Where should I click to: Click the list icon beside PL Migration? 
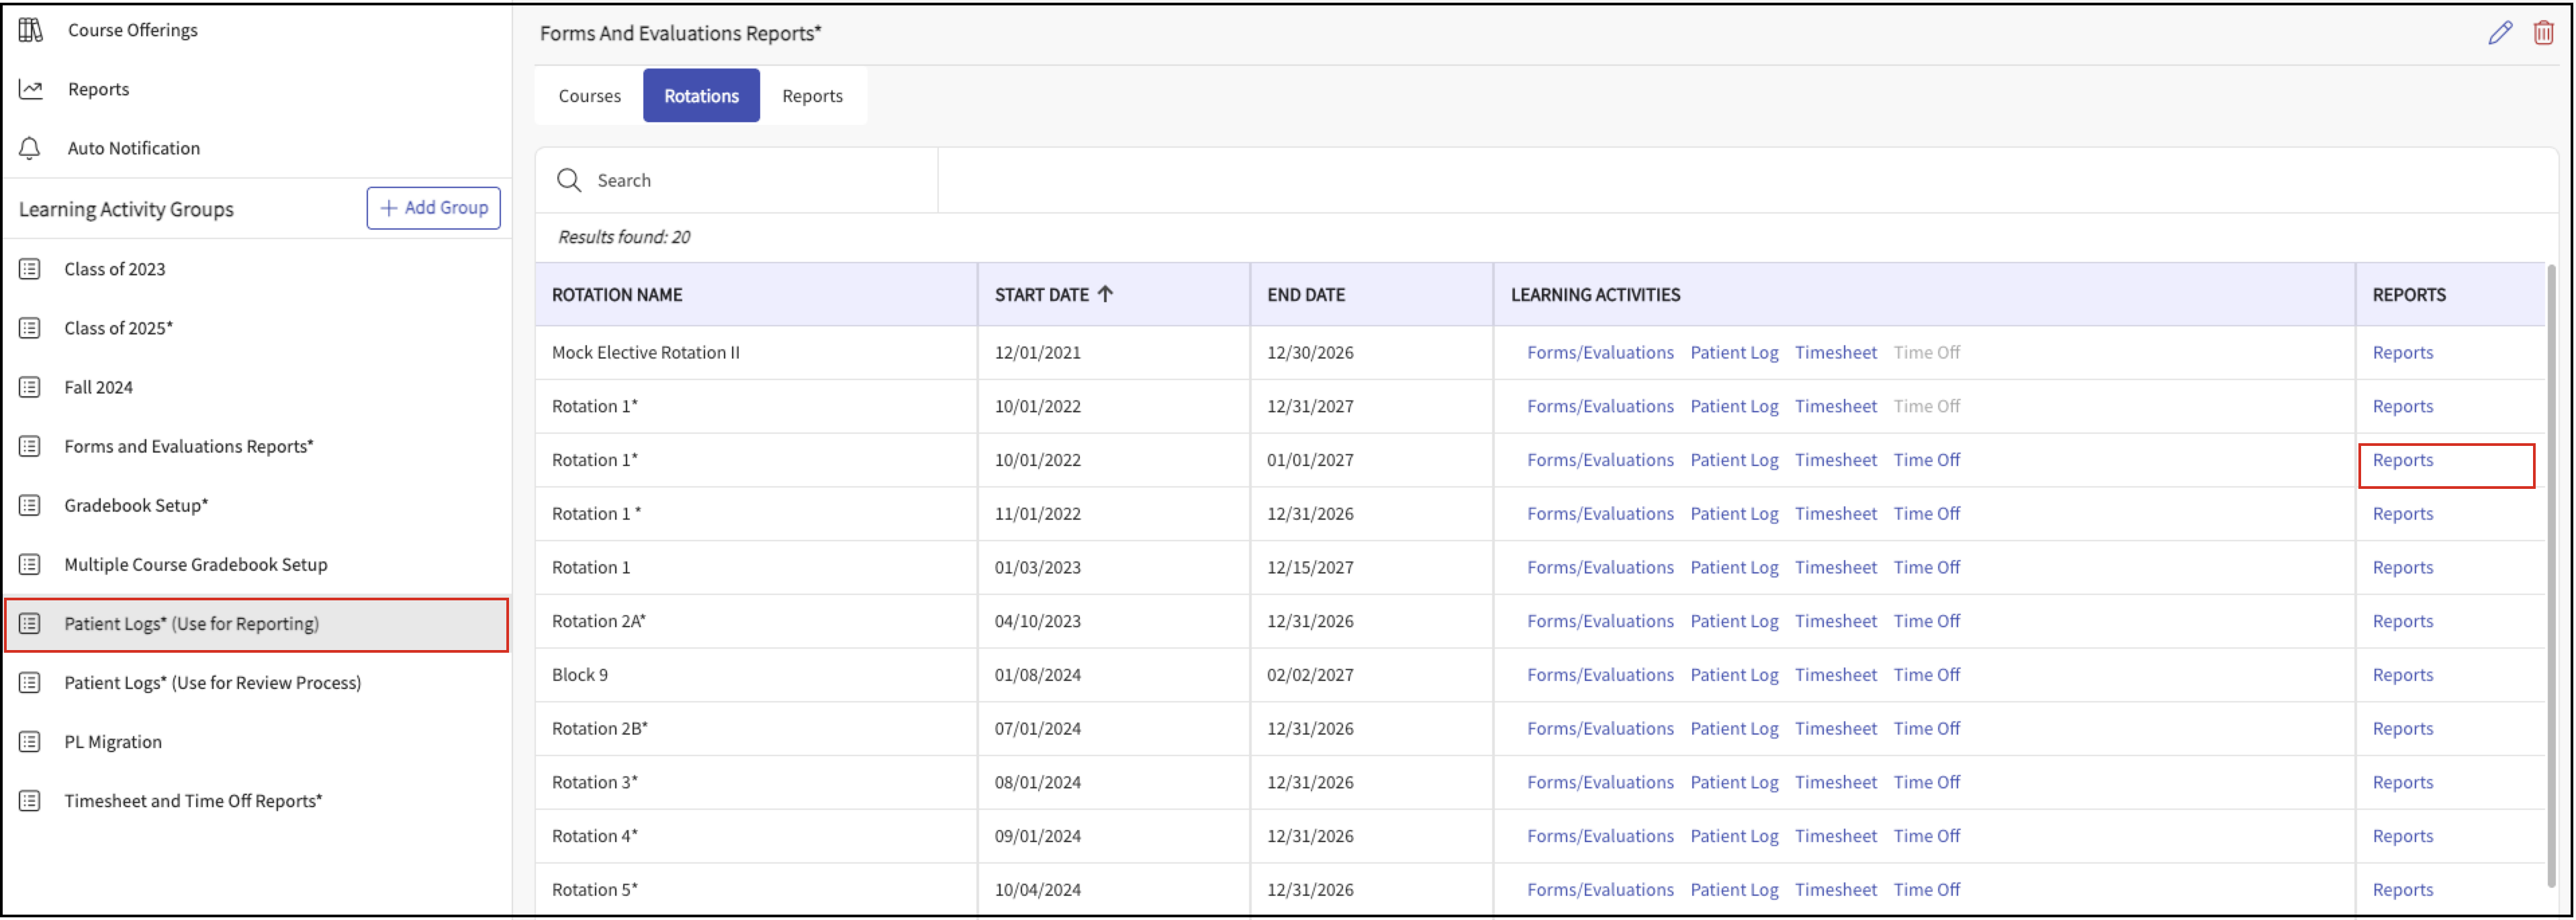[31, 742]
